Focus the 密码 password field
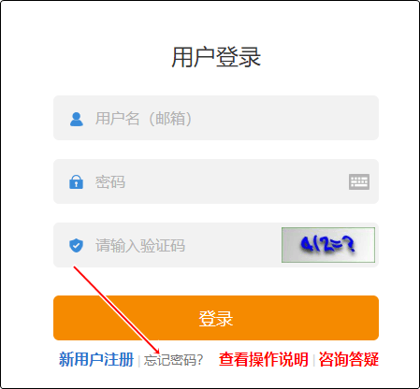 [216, 181]
